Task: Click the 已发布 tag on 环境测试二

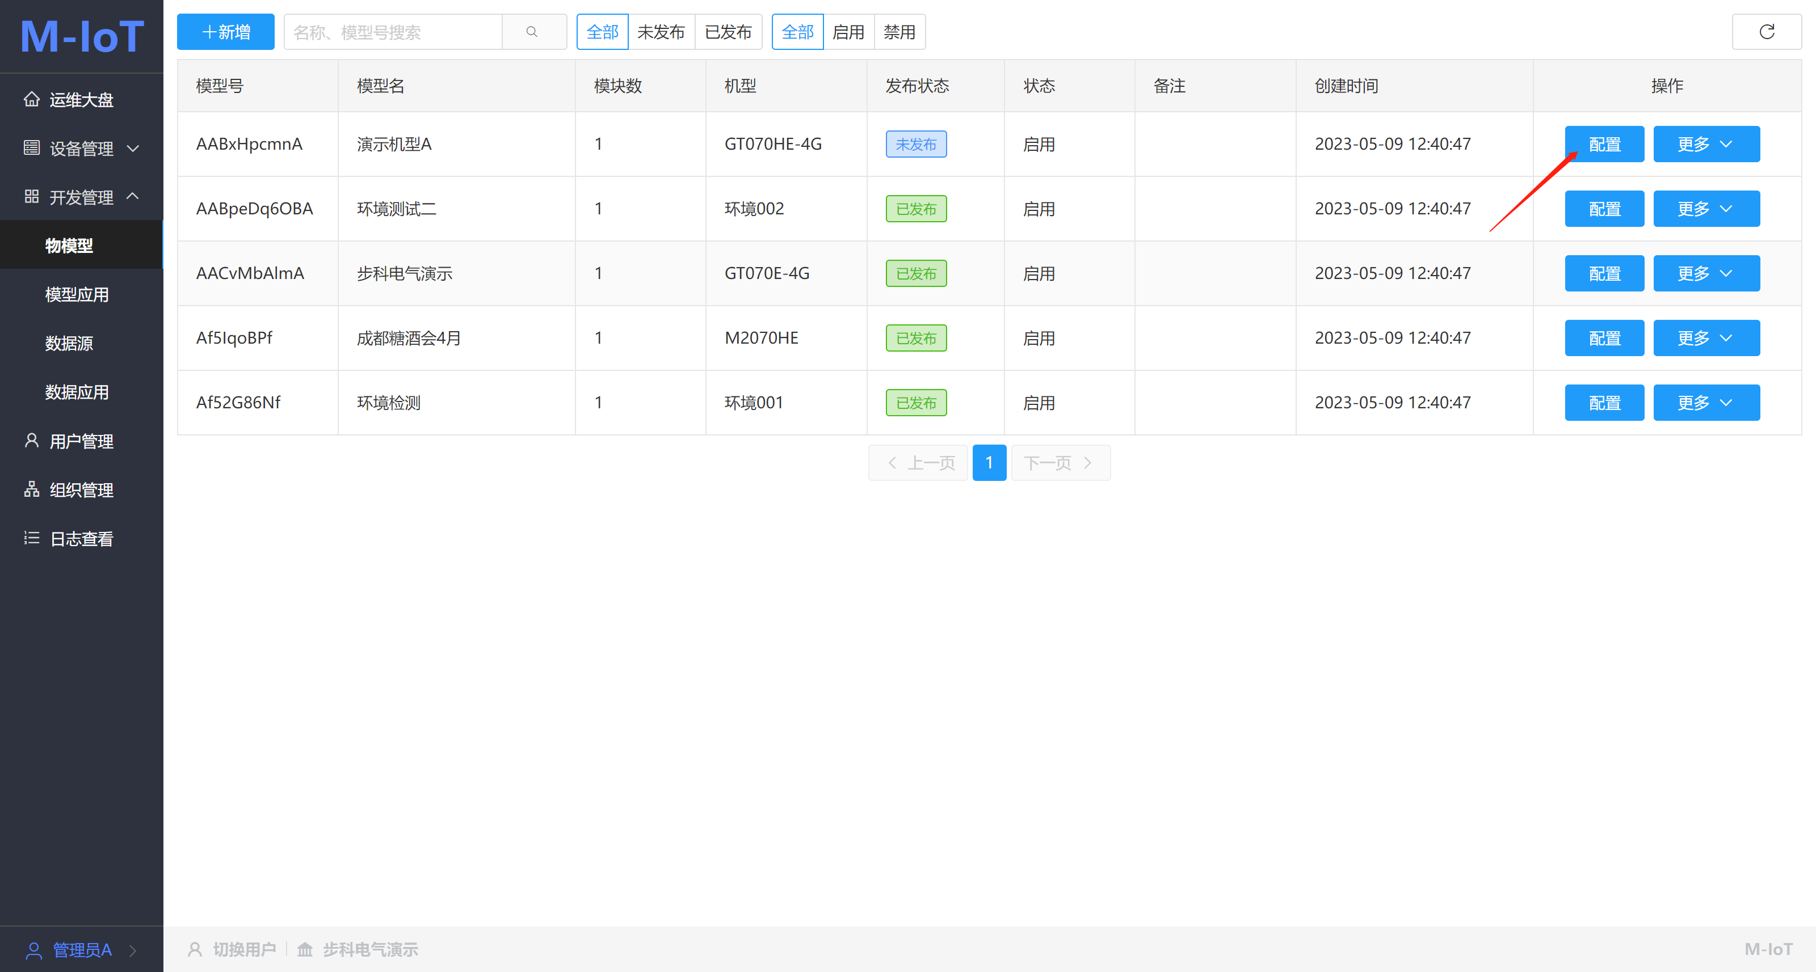Action: [916, 209]
